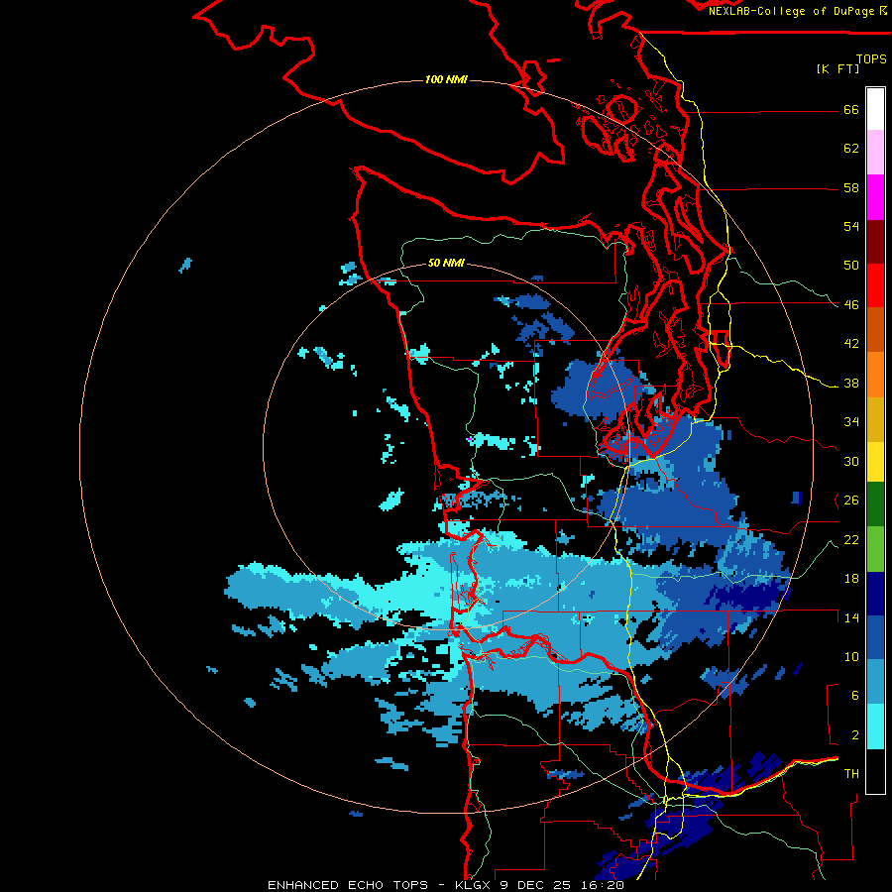Click the "ENHANCED ECHO TOPS" caption text
Screen dimensions: 892x892
coord(348,885)
